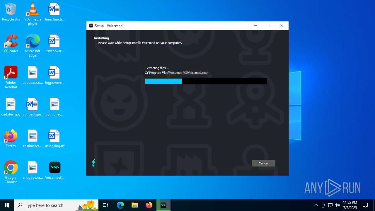Open Task View from the taskbar
This screenshot has height=211, width=375.
[x=105, y=205]
